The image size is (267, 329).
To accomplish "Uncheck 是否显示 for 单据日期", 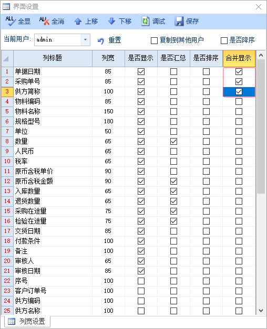I will point(141,71).
